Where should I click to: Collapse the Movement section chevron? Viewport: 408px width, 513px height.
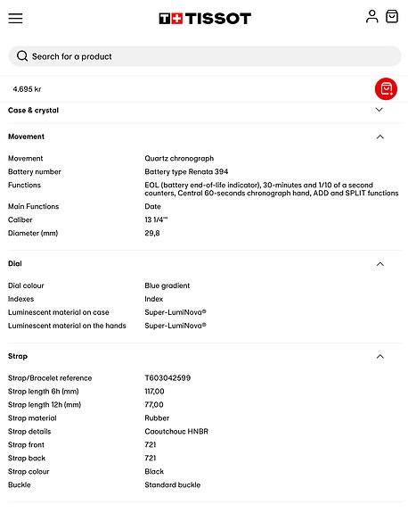[x=379, y=137]
